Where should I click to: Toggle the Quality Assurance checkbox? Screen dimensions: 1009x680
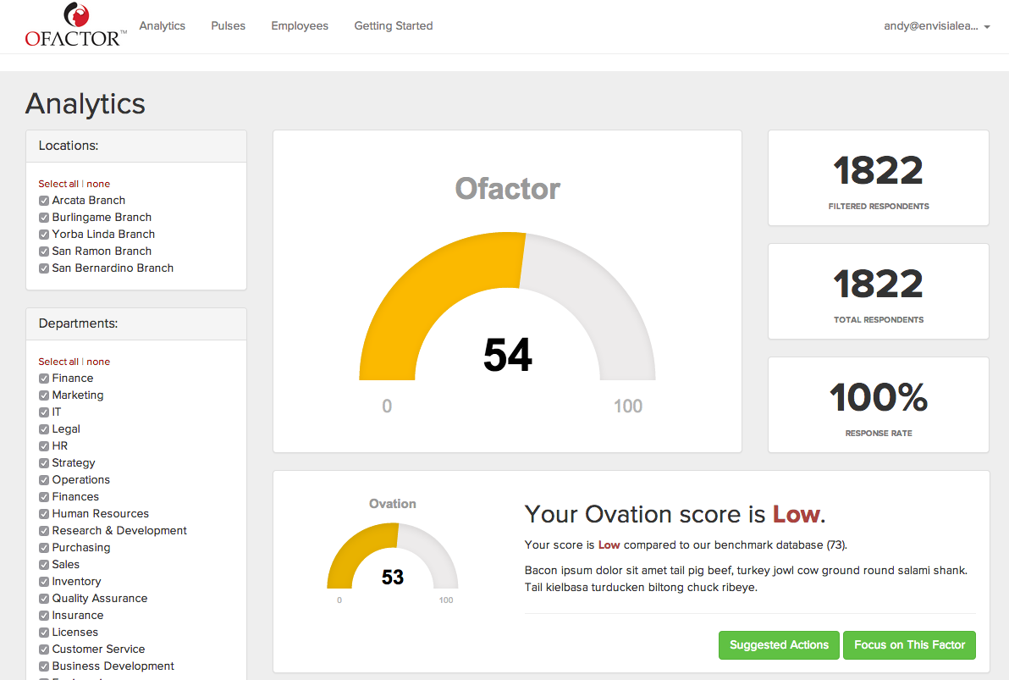[44, 598]
